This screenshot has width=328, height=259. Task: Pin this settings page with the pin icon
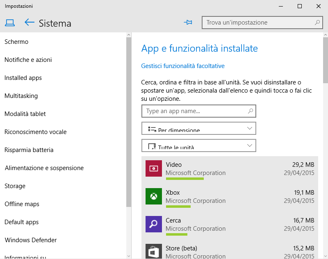[188, 22]
